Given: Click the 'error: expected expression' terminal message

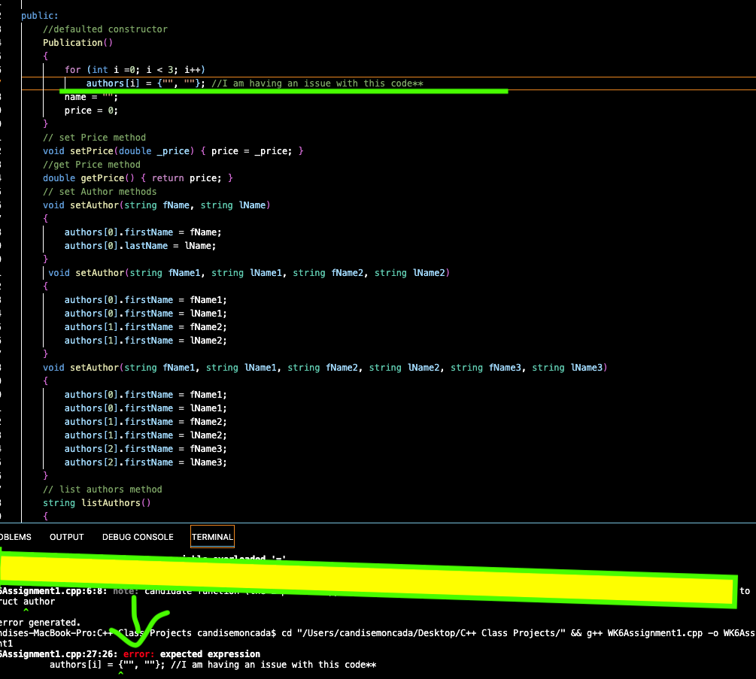Looking at the screenshot, I should tap(191, 654).
